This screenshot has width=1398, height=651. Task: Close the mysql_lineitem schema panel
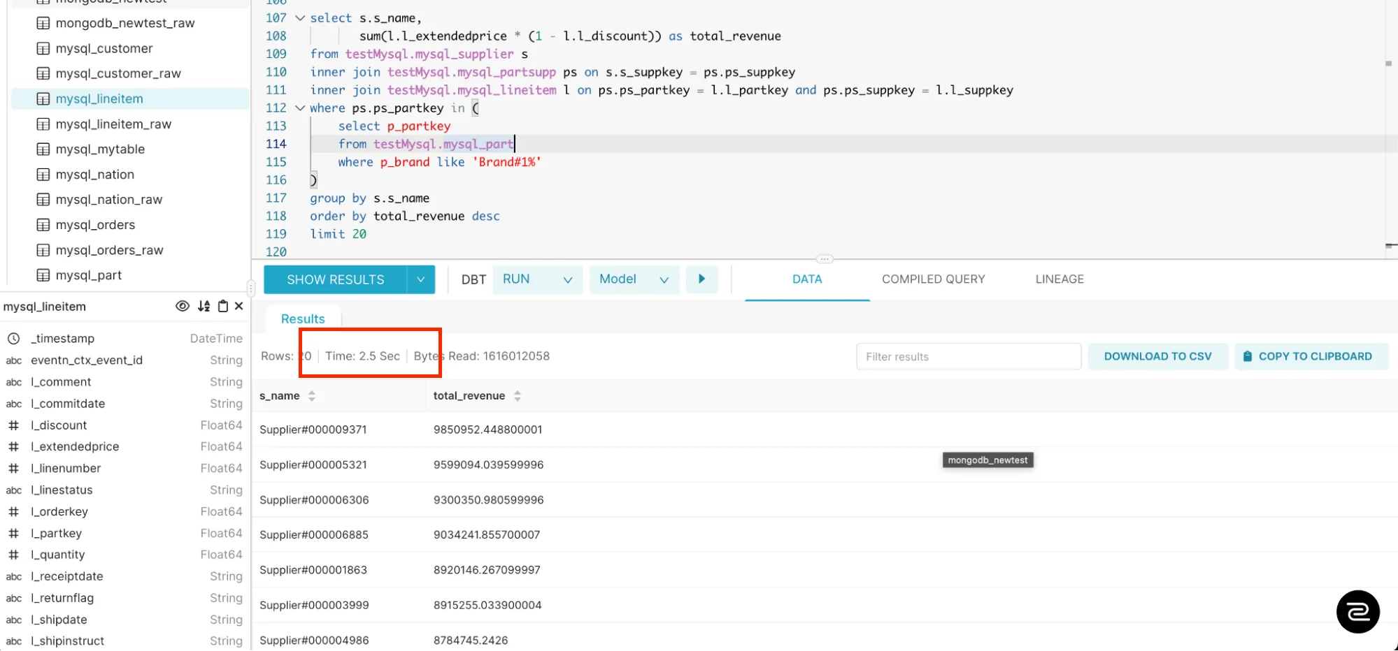[x=239, y=306]
